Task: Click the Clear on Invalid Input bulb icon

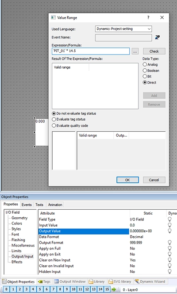Action: tap(169, 266)
